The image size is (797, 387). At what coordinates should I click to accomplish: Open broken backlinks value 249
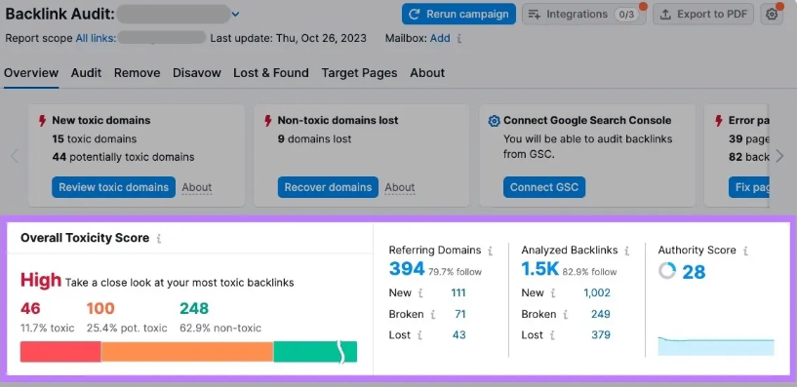click(x=600, y=314)
